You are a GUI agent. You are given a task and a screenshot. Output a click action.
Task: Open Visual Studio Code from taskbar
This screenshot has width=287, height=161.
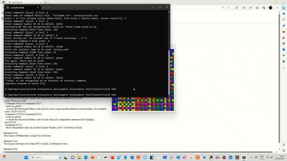click(178, 157)
